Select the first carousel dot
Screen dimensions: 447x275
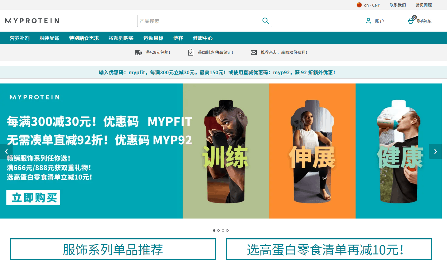[214, 230]
